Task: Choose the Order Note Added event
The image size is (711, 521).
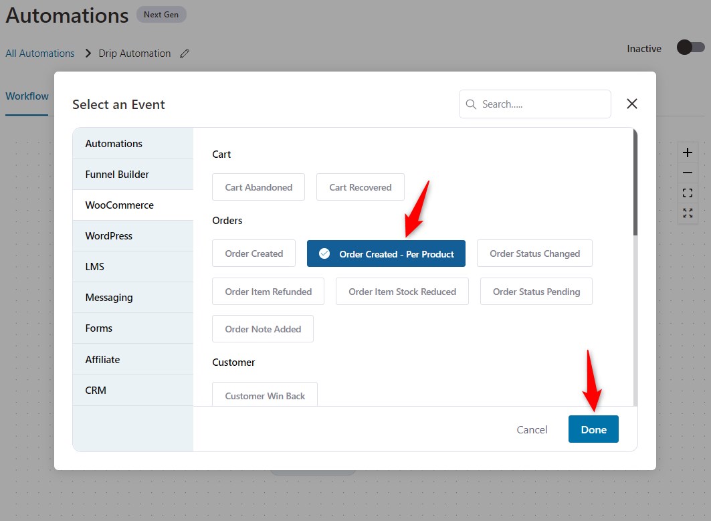Action: point(263,329)
